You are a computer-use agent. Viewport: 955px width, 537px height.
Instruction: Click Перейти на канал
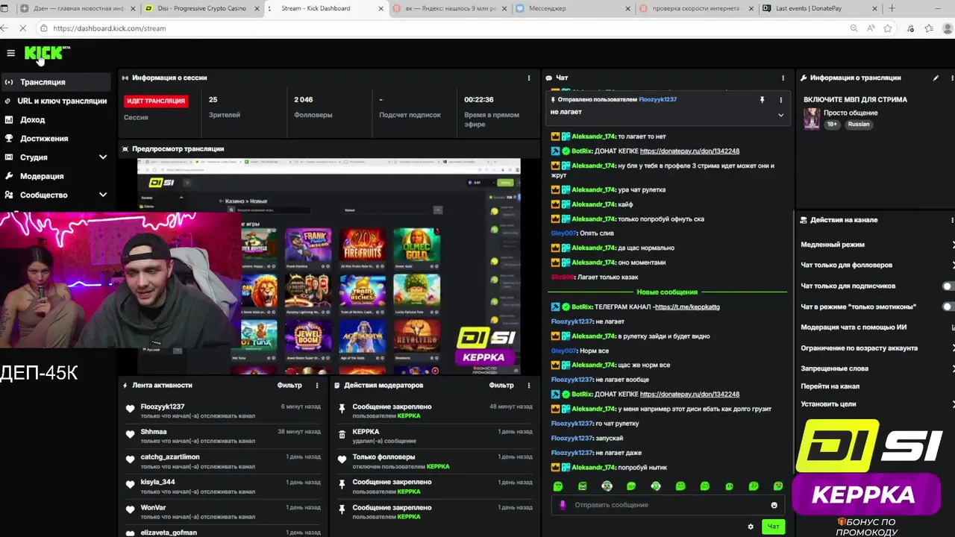pyautogui.click(x=830, y=386)
